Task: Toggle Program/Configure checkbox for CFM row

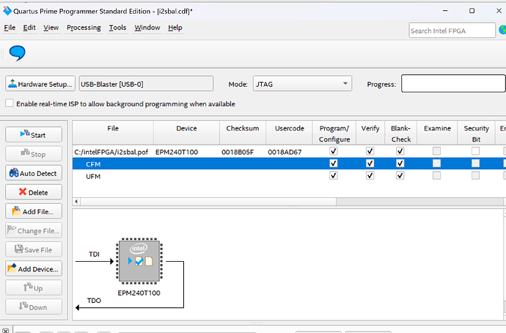Action: (334, 164)
